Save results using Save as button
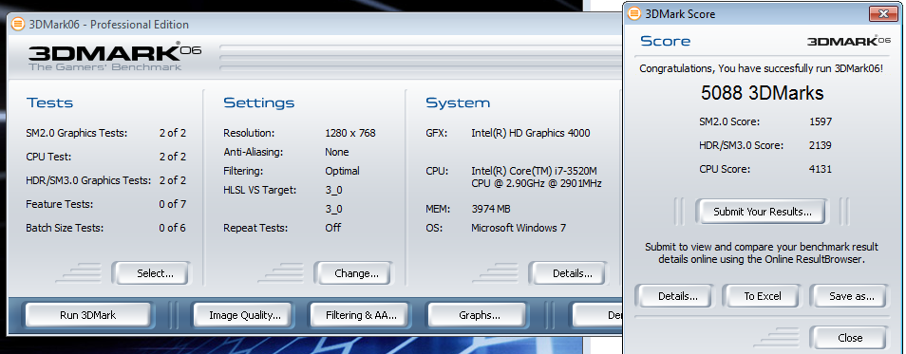The height and width of the screenshot is (354, 906). point(848,296)
